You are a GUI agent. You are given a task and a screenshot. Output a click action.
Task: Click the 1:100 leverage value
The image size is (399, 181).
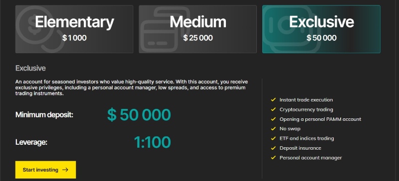tap(152, 142)
